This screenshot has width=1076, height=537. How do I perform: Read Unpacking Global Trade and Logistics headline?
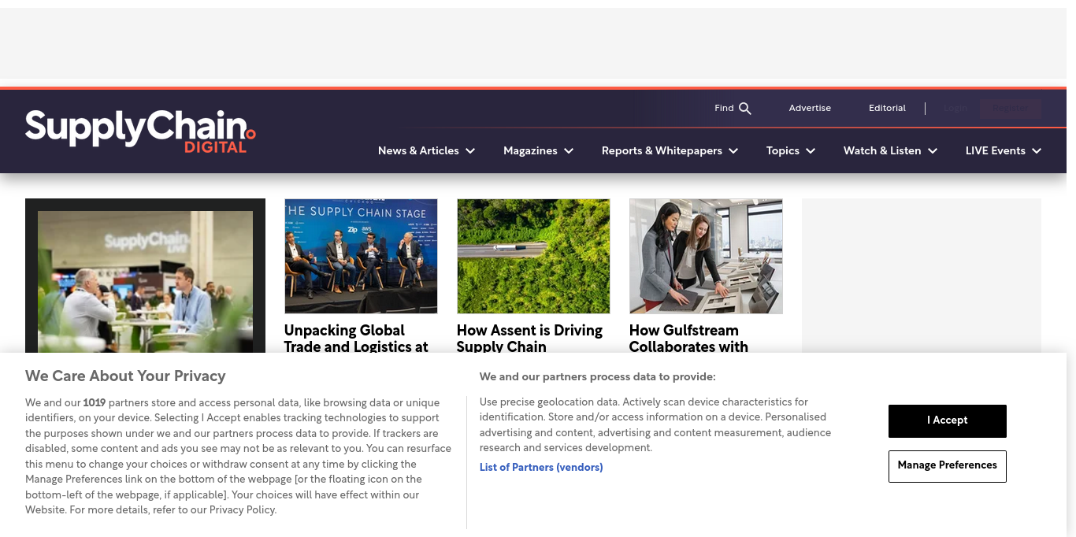[356, 338]
